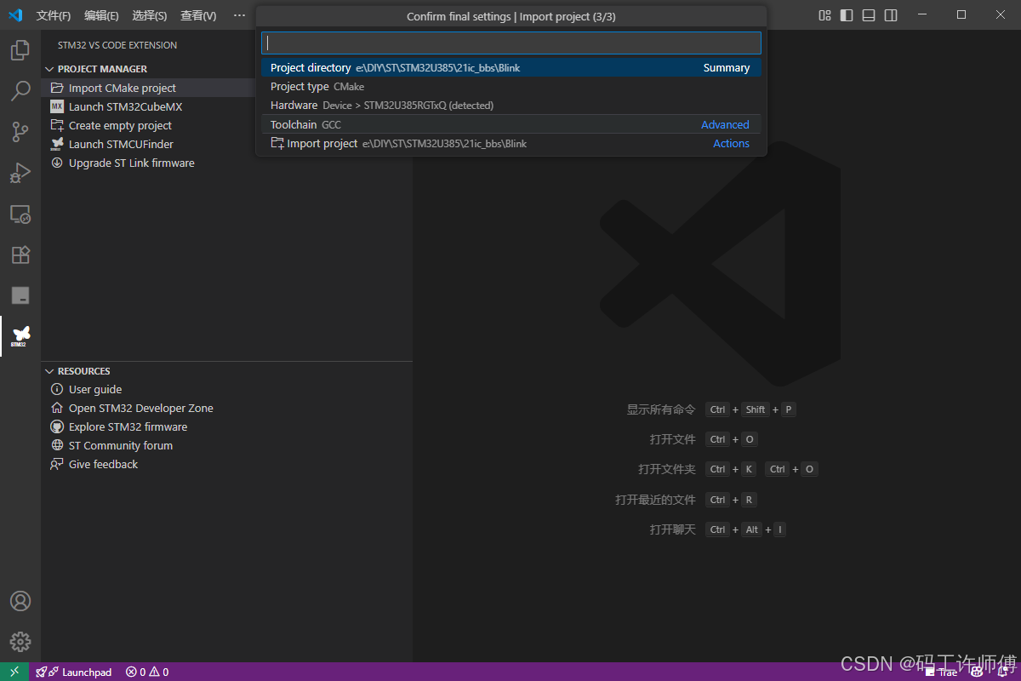Open the Search view in activity bar

[20, 91]
